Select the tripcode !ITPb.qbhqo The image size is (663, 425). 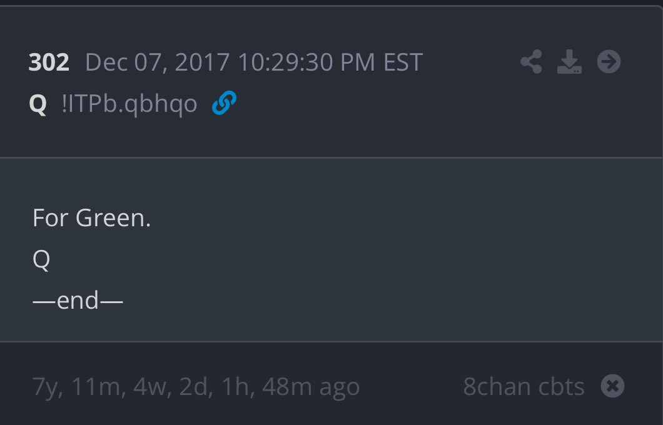coord(129,104)
